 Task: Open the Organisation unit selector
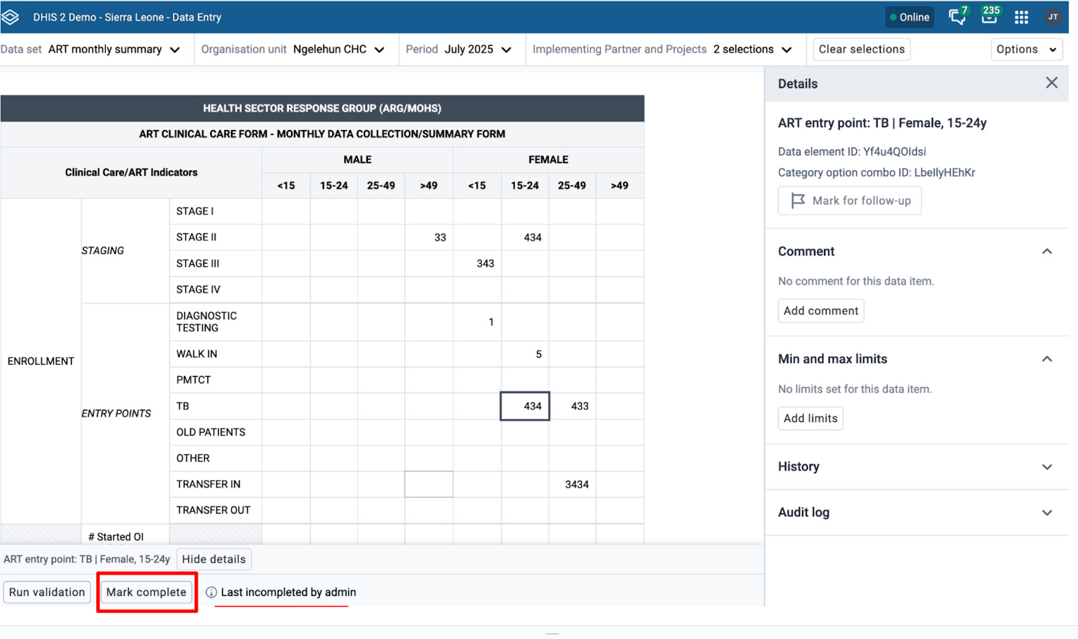(x=292, y=50)
